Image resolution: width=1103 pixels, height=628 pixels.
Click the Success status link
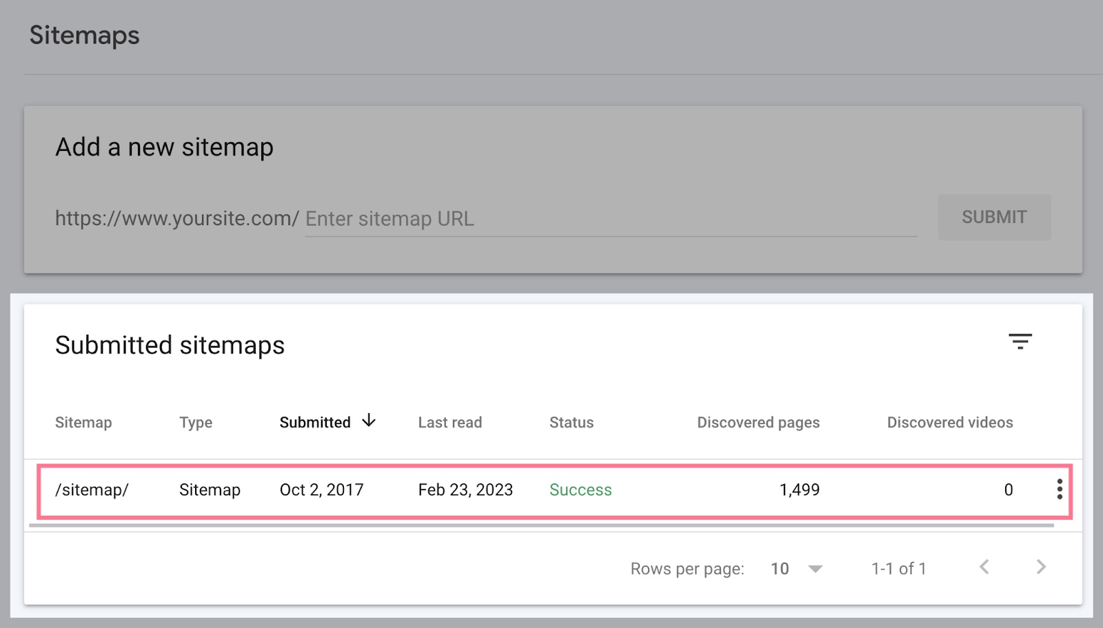(x=580, y=490)
